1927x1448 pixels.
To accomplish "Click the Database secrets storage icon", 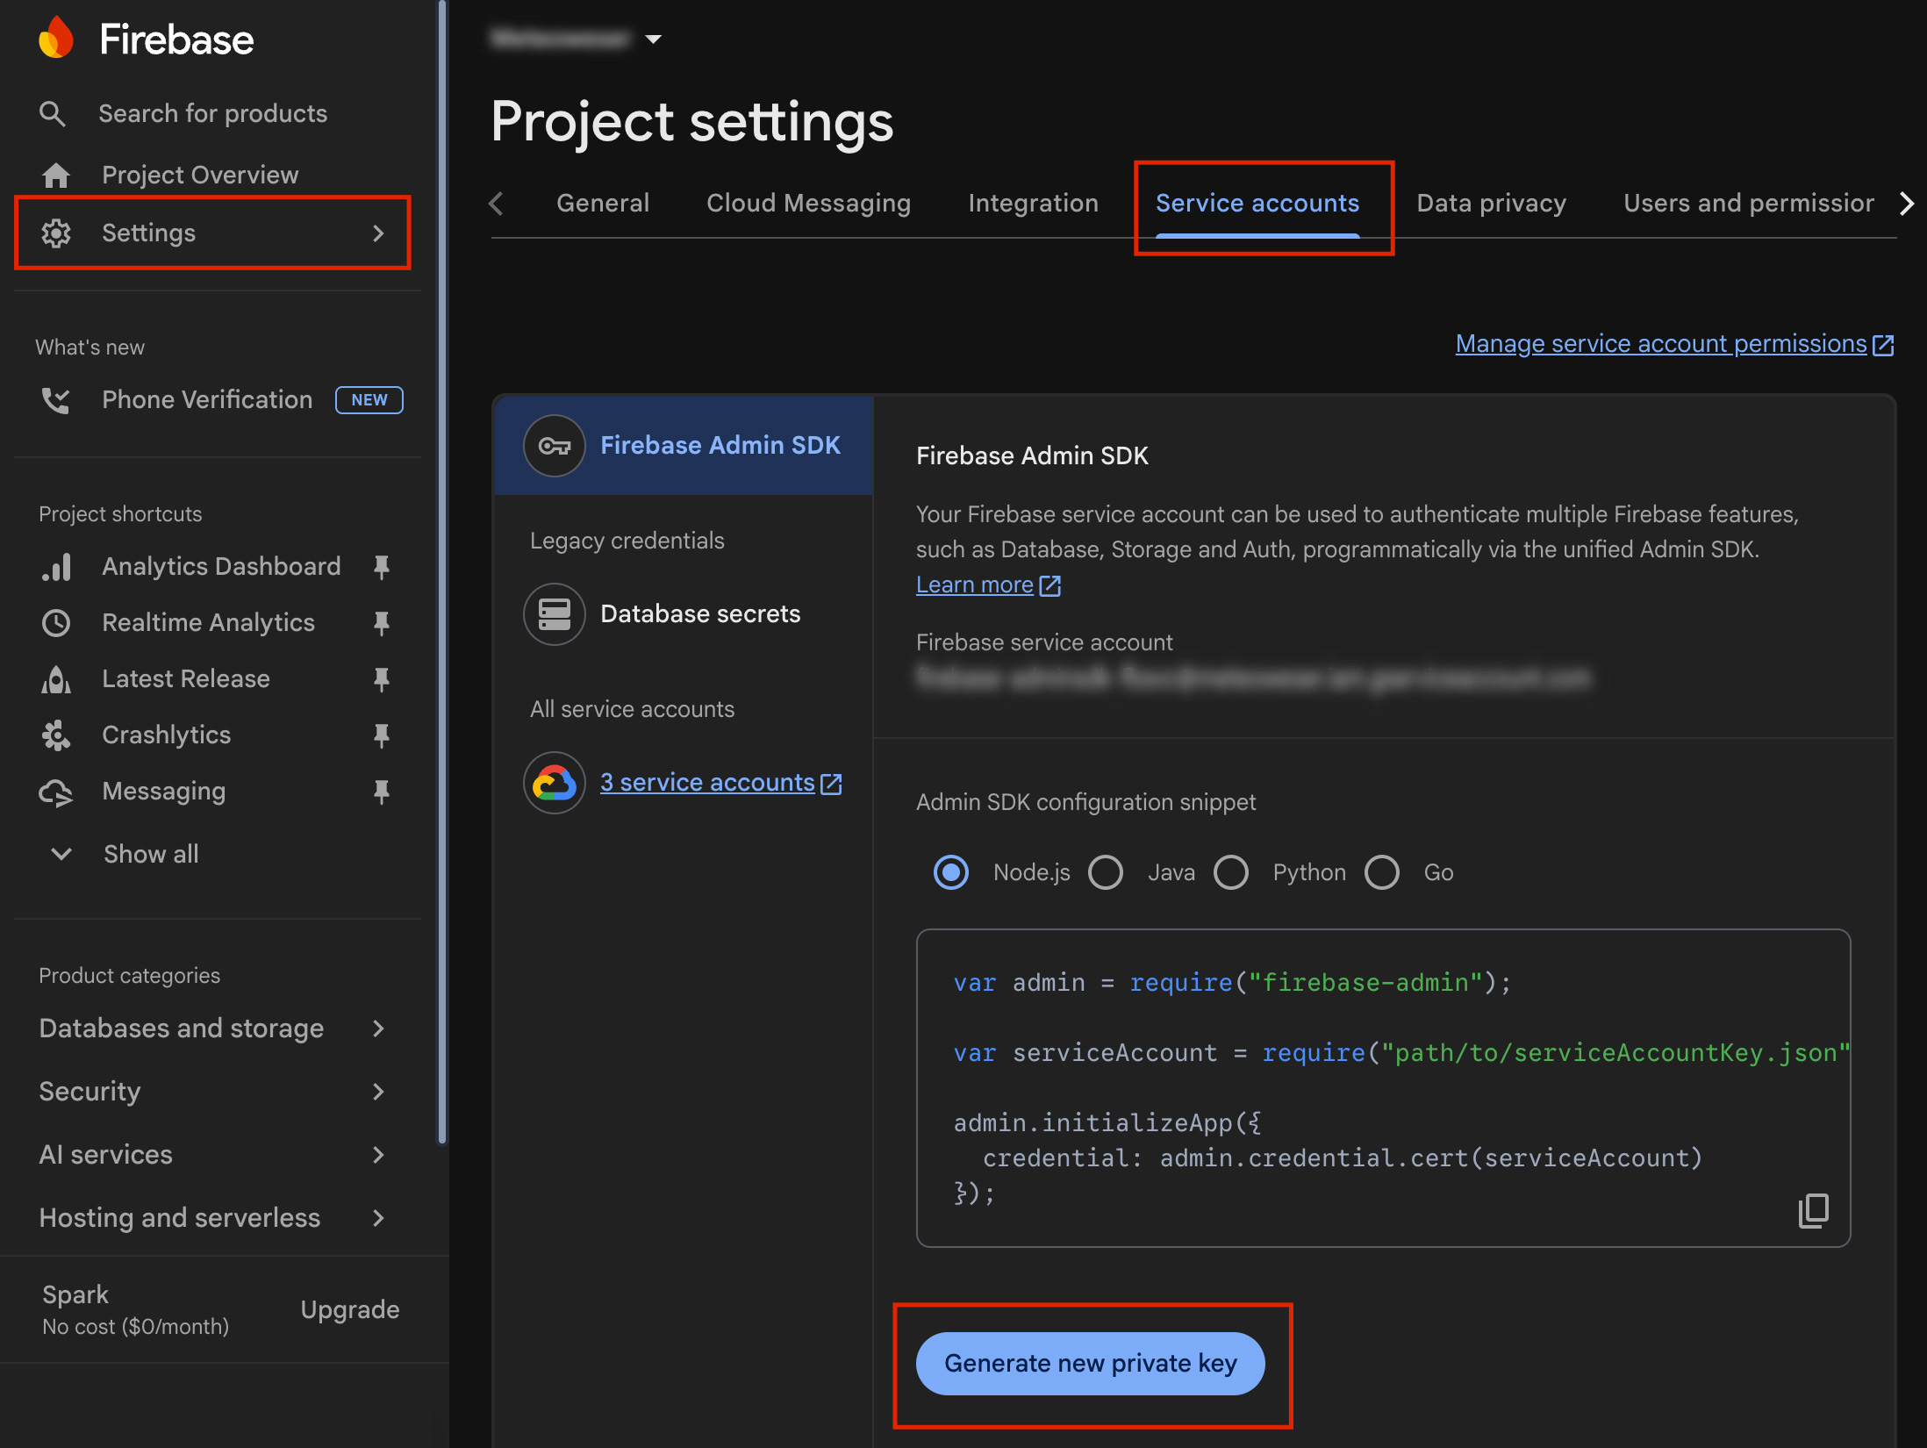I will (x=555, y=614).
